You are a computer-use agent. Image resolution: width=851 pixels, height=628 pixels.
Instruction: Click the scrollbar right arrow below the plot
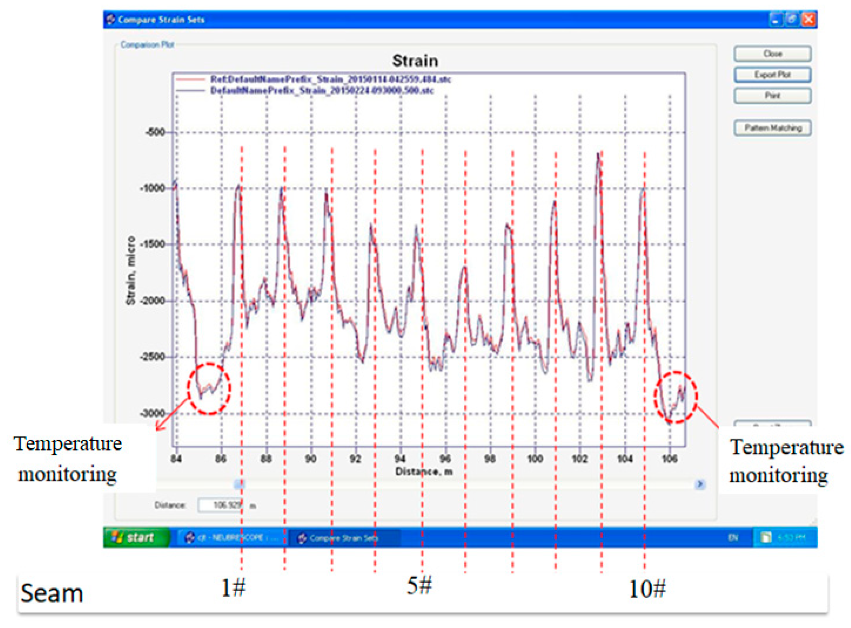[700, 484]
